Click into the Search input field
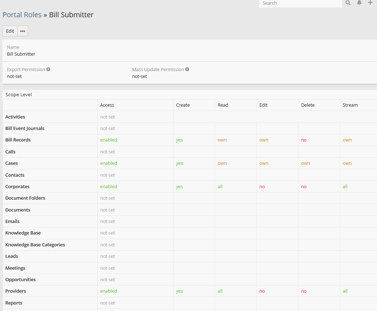 tap(300, 3)
